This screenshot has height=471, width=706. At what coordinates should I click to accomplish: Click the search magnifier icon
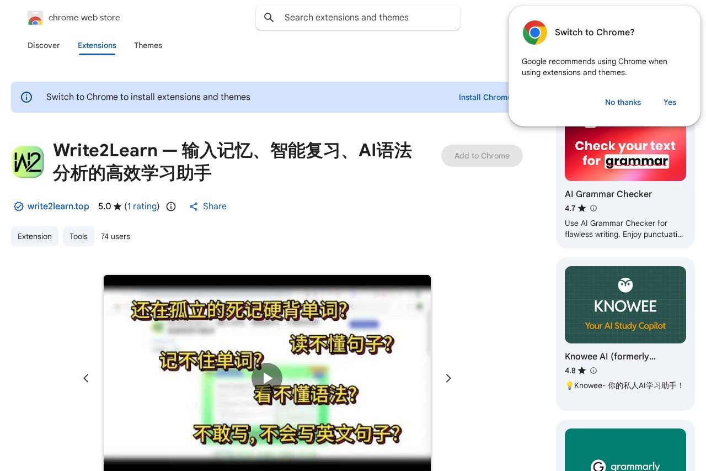(269, 18)
